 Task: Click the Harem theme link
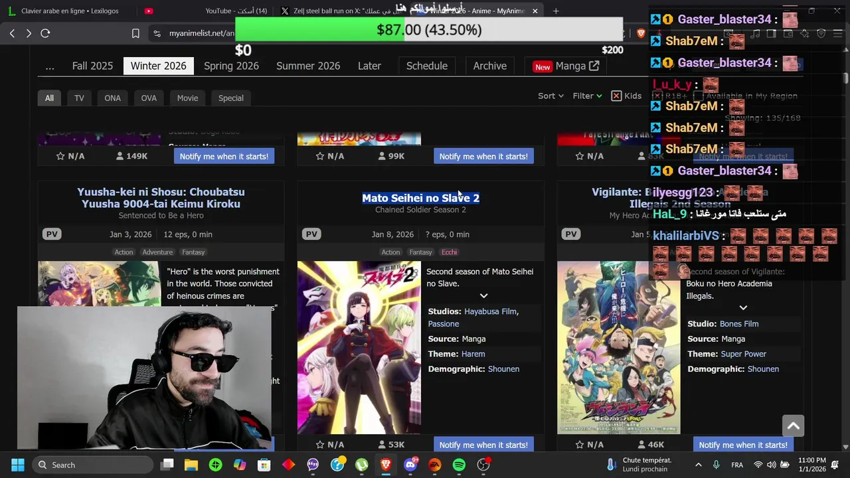[x=473, y=354]
